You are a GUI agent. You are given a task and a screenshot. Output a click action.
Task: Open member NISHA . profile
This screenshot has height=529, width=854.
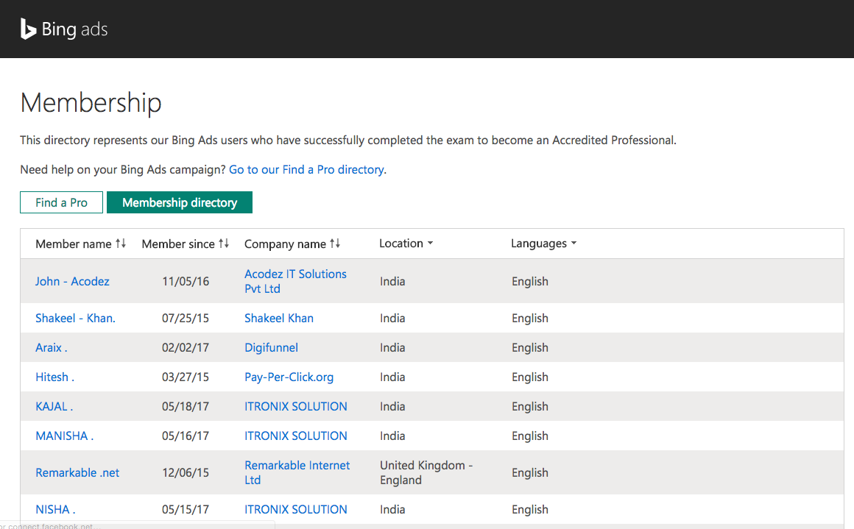55,509
